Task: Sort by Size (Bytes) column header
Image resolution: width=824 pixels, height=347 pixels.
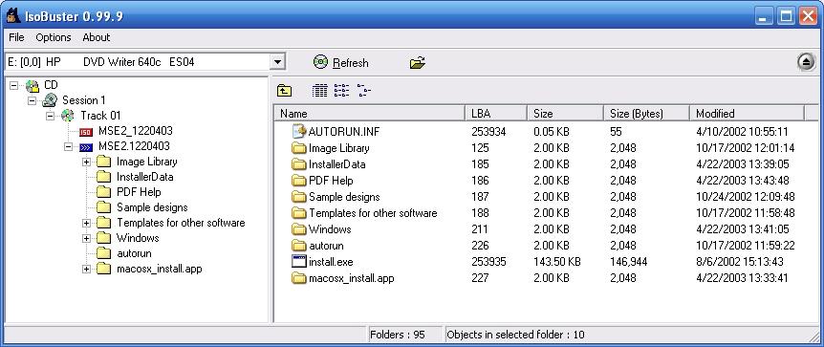Action: pos(646,113)
